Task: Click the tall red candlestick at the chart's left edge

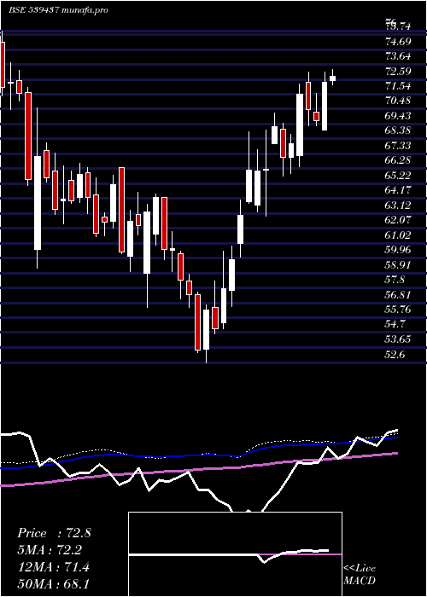Action: coord(3,65)
